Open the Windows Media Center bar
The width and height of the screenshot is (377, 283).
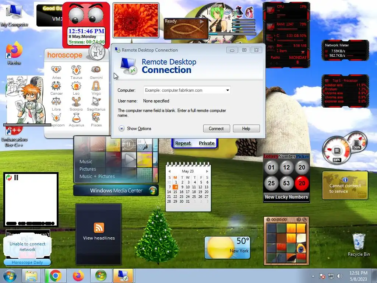116,191
